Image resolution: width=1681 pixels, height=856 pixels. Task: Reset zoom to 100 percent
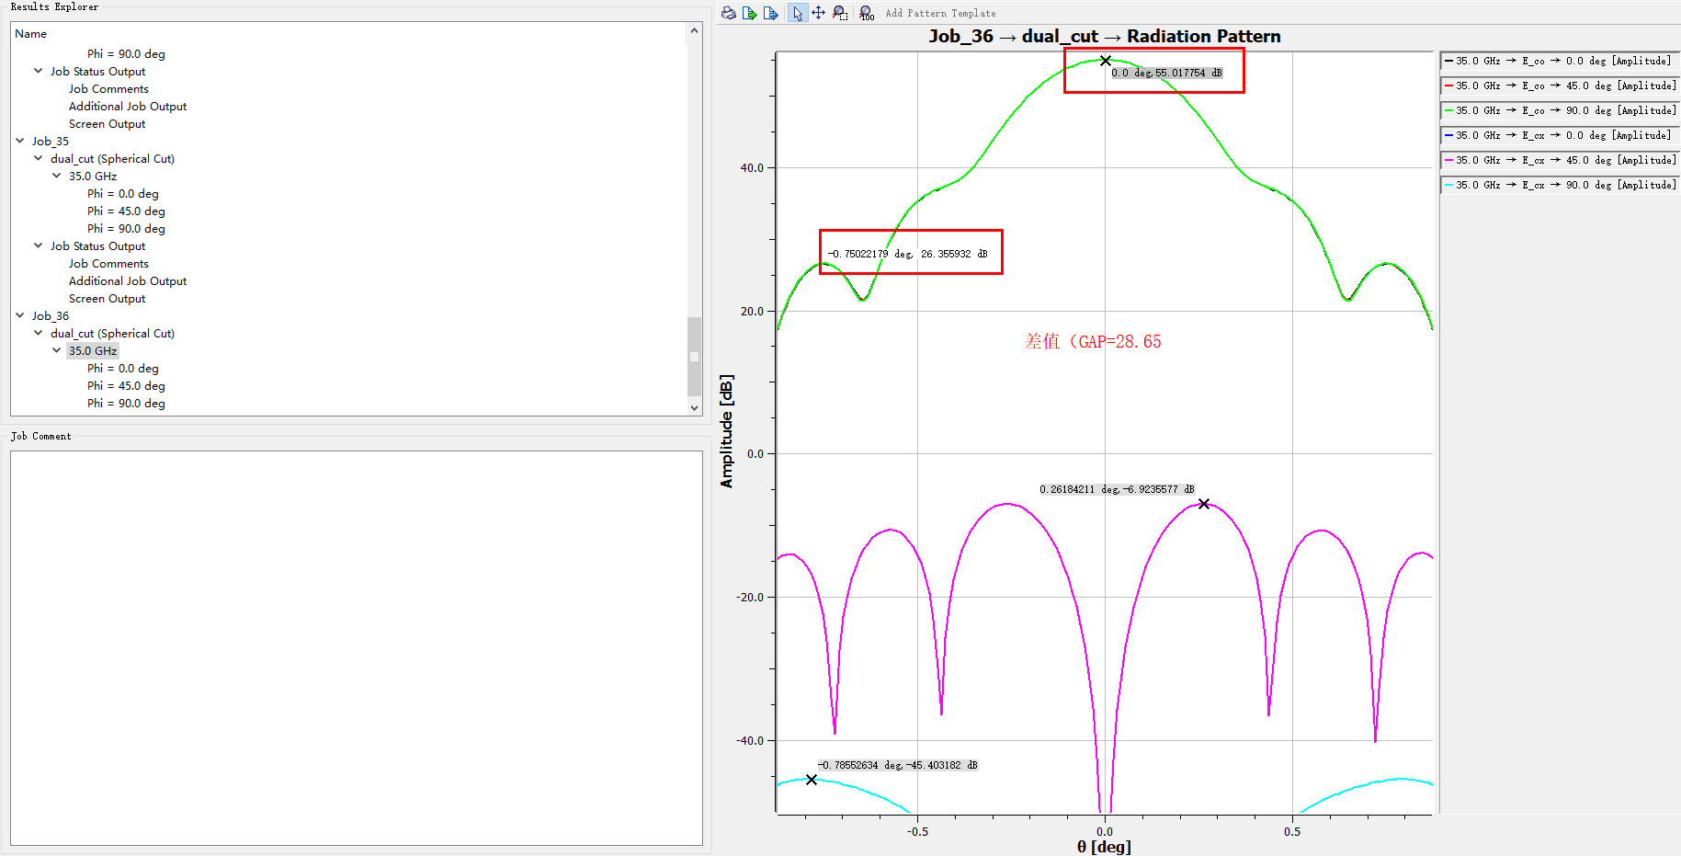(x=867, y=13)
